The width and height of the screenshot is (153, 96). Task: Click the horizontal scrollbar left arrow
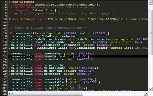pyautogui.click(x=10, y=94)
